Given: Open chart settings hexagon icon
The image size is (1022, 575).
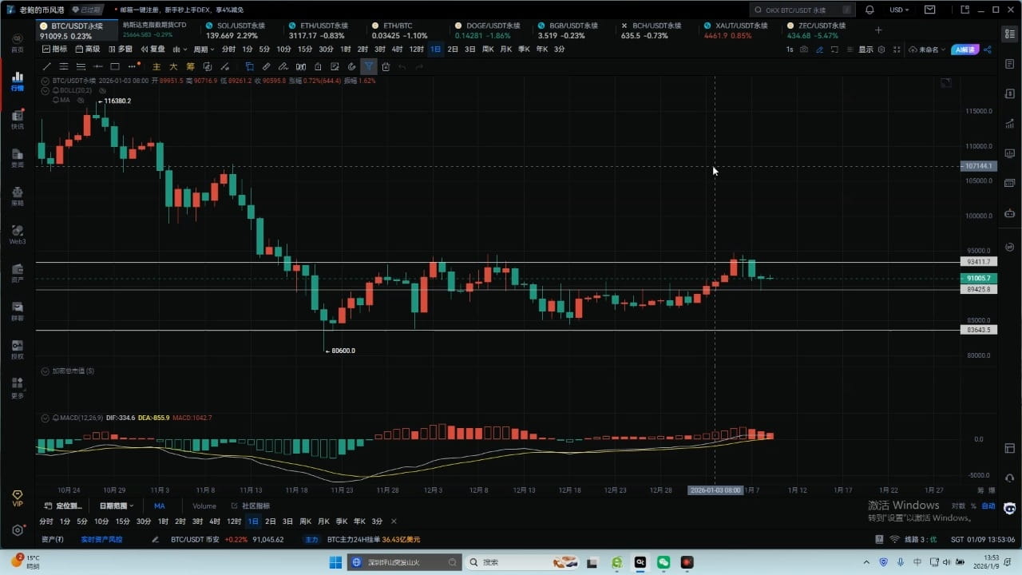Looking at the screenshot, I should click(881, 50).
